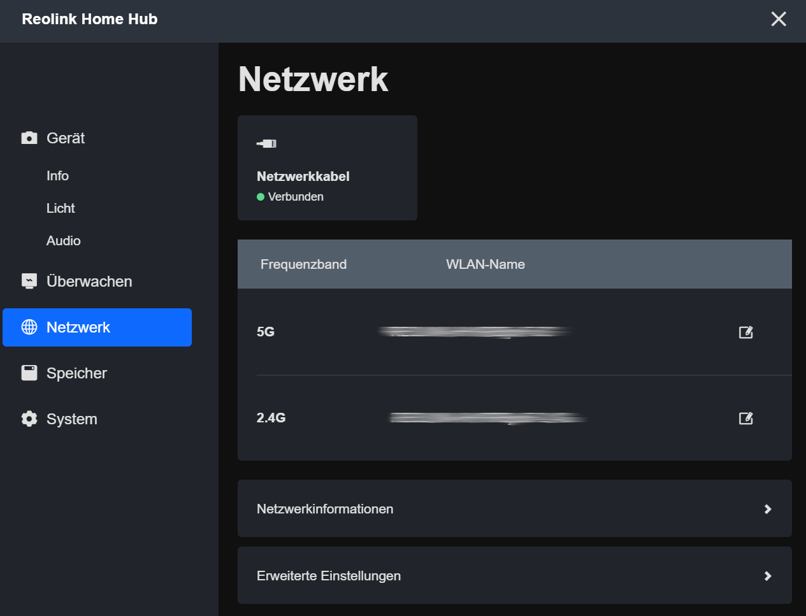Click the monitor icon beside Überwachen
This screenshot has width=806, height=616.
(29, 281)
